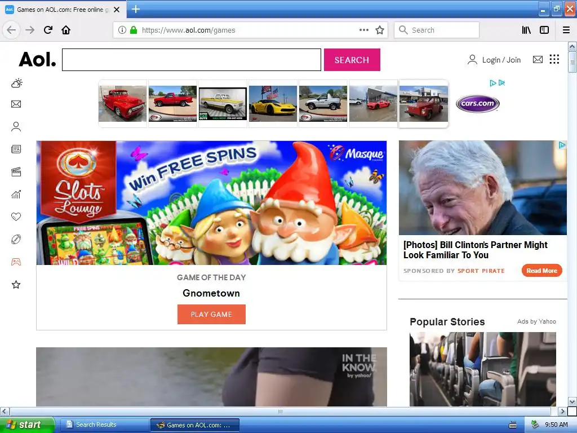Image resolution: width=577 pixels, height=433 pixels.
Task: Go back with the browser back arrow
Action: pos(11,30)
